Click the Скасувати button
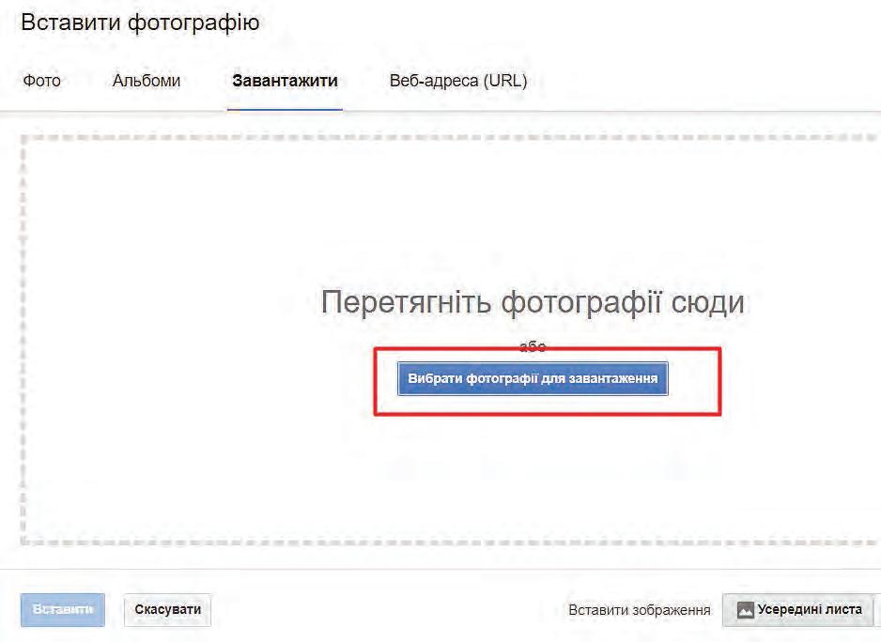 pos(167,609)
